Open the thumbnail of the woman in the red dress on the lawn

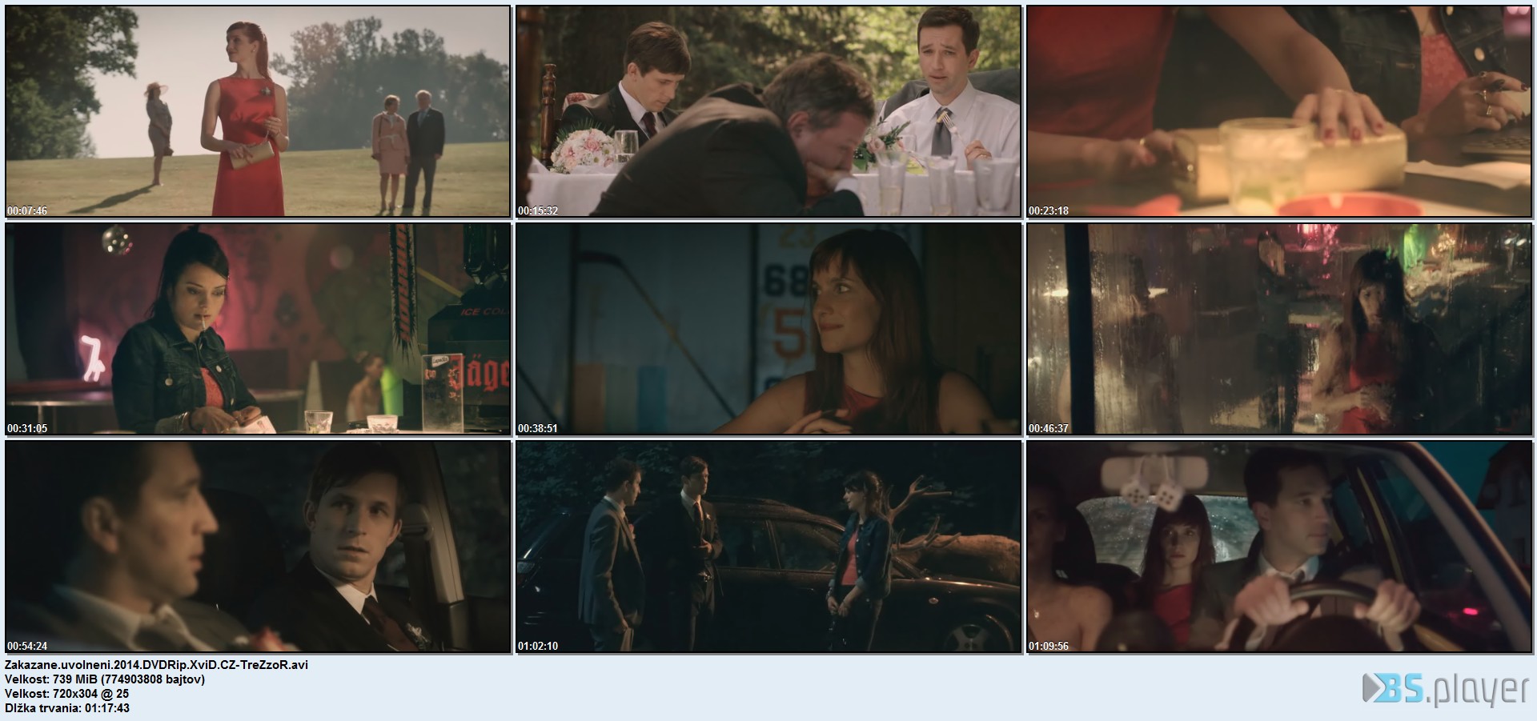[x=258, y=111]
